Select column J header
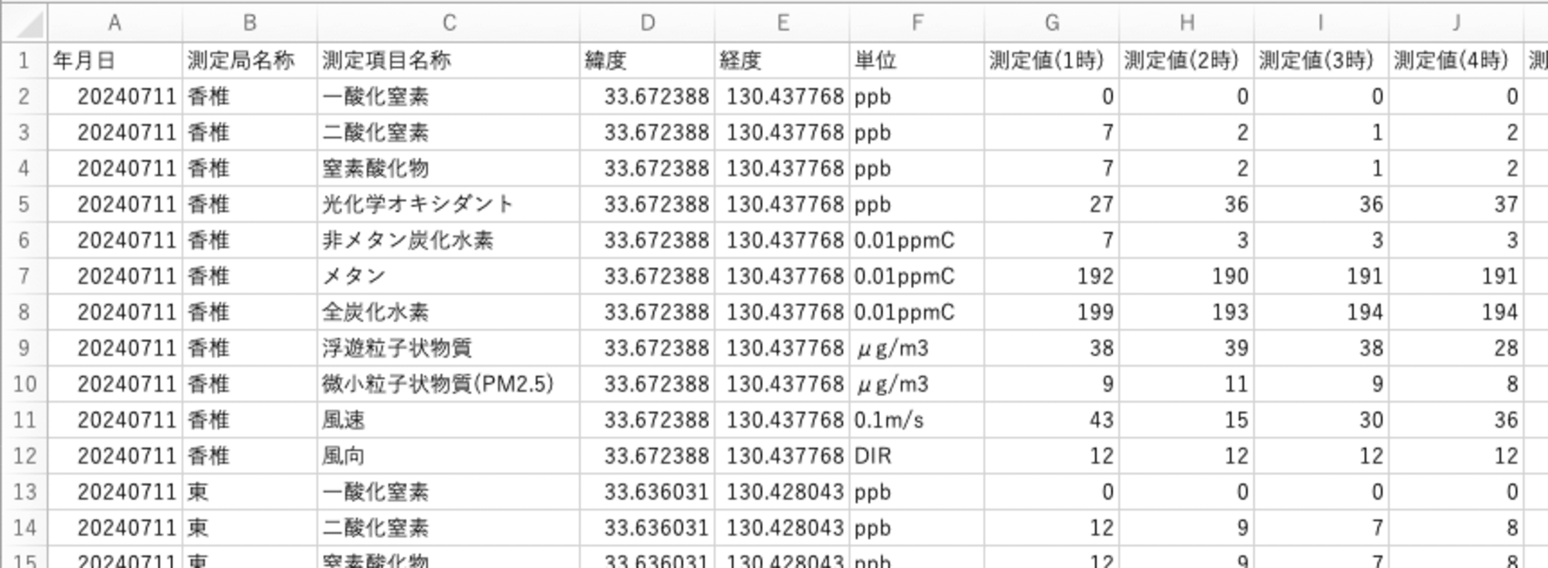The height and width of the screenshot is (568, 1548). (x=1455, y=22)
